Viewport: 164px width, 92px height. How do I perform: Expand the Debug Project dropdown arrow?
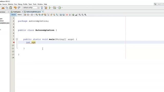[x=57, y=8]
